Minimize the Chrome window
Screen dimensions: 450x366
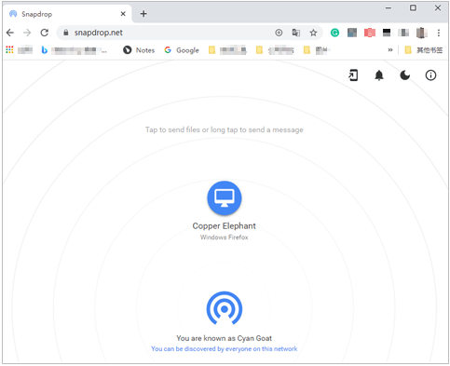point(389,8)
